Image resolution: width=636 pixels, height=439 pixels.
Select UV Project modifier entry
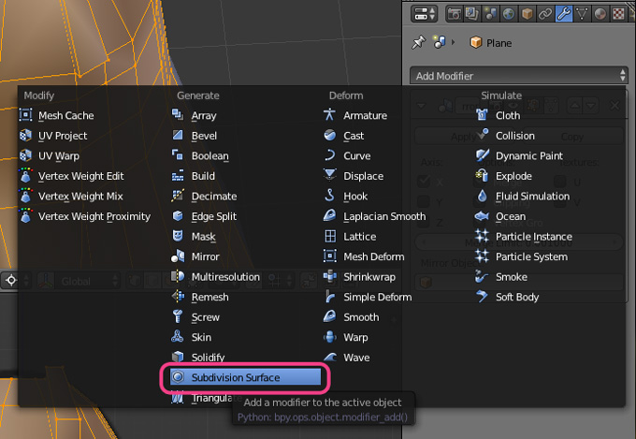point(53,136)
